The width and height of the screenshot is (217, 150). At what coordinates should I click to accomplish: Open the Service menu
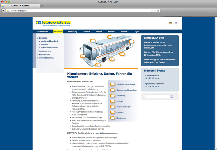pos(86,32)
